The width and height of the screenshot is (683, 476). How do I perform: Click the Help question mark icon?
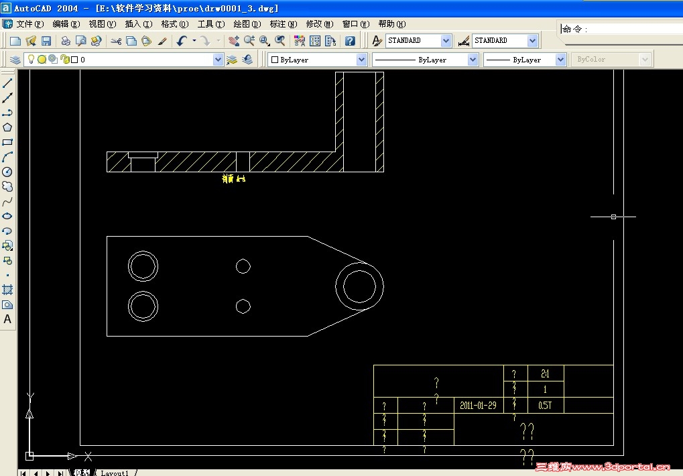pyautogui.click(x=350, y=41)
